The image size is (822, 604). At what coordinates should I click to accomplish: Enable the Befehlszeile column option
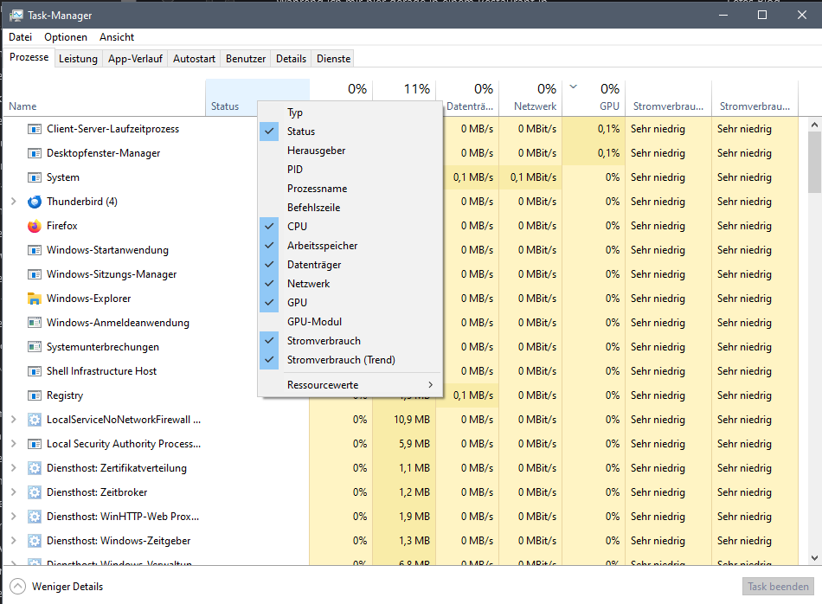350,208
